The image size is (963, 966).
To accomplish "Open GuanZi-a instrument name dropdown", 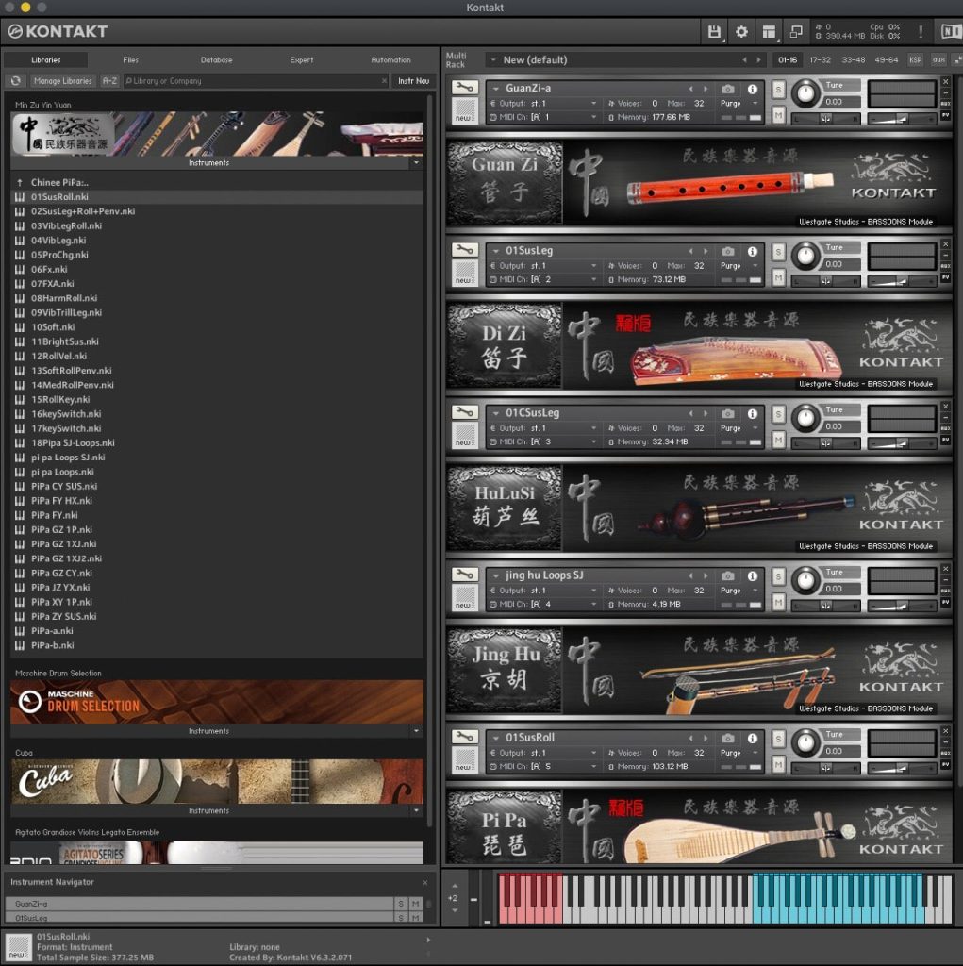I will [x=496, y=88].
